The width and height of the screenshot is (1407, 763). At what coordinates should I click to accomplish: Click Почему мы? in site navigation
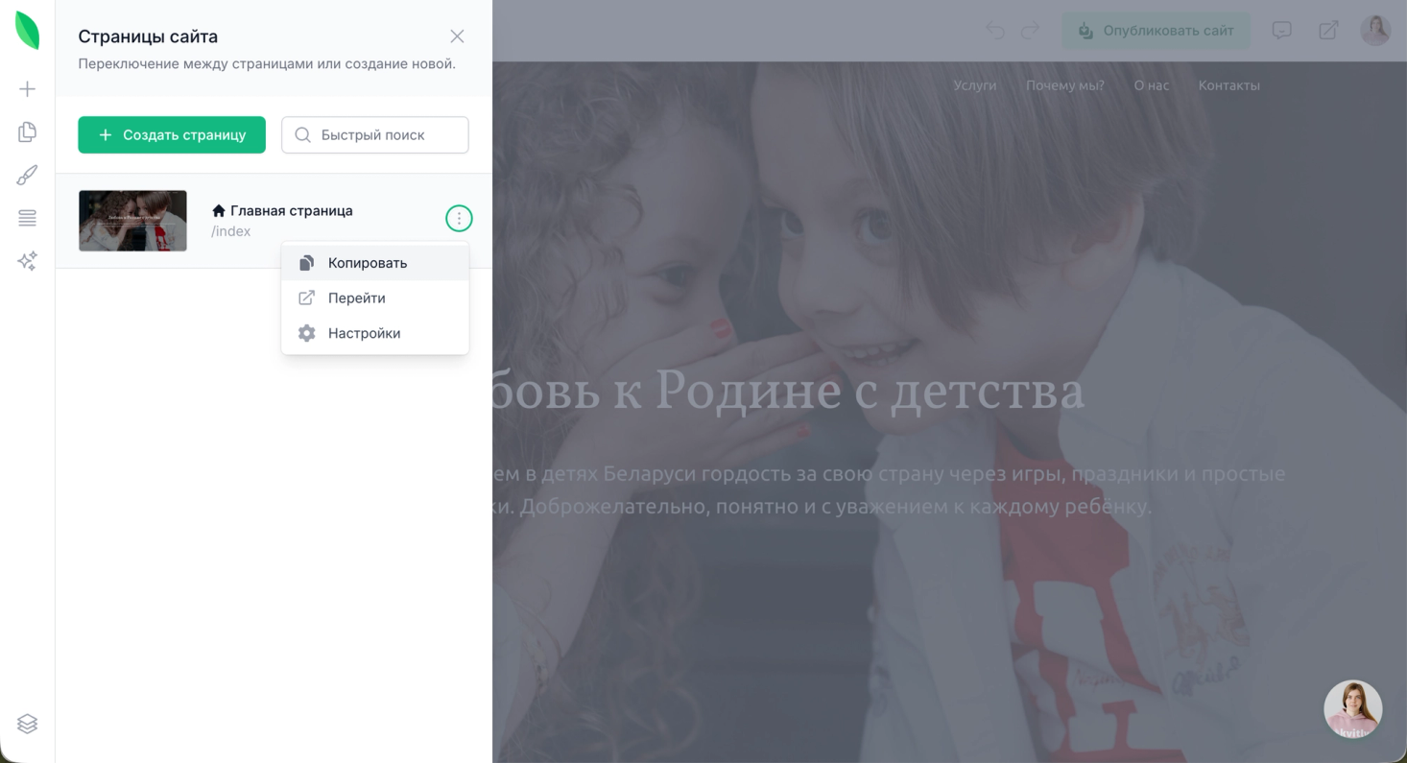tap(1065, 85)
